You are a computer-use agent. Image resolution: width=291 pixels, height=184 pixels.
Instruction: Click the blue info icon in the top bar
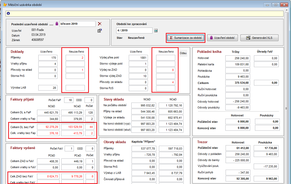8,14
